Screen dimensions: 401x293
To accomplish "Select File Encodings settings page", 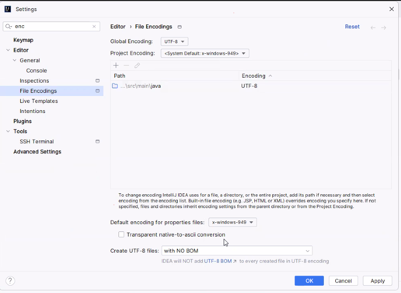I will pyautogui.click(x=38, y=91).
